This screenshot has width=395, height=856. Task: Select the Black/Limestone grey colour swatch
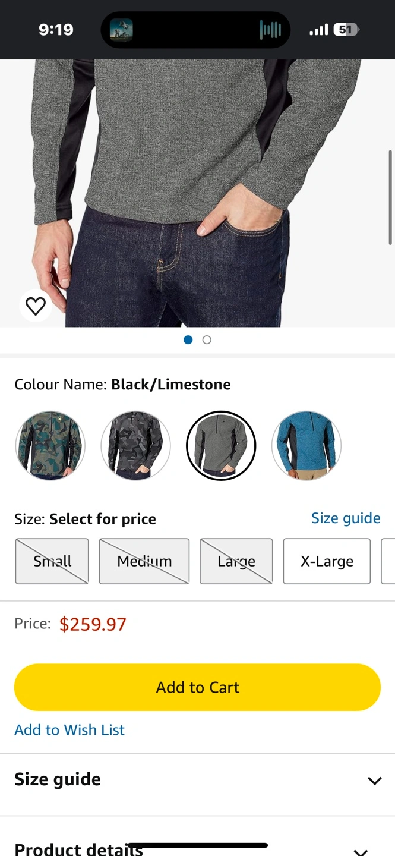click(221, 445)
